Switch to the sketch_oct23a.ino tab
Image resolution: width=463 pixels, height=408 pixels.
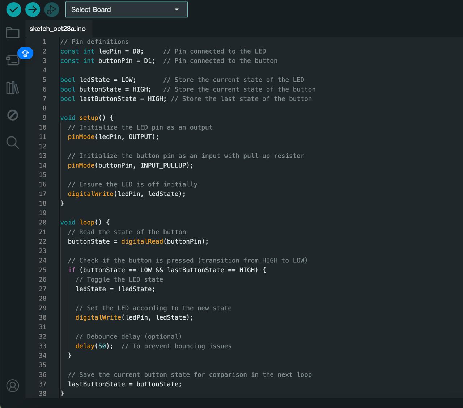click(58, 29)
